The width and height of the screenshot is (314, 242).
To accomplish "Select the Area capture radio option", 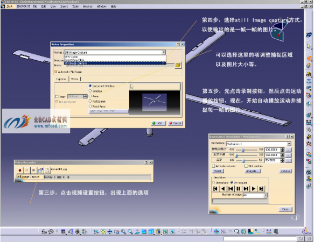I will tap(90, 96).
